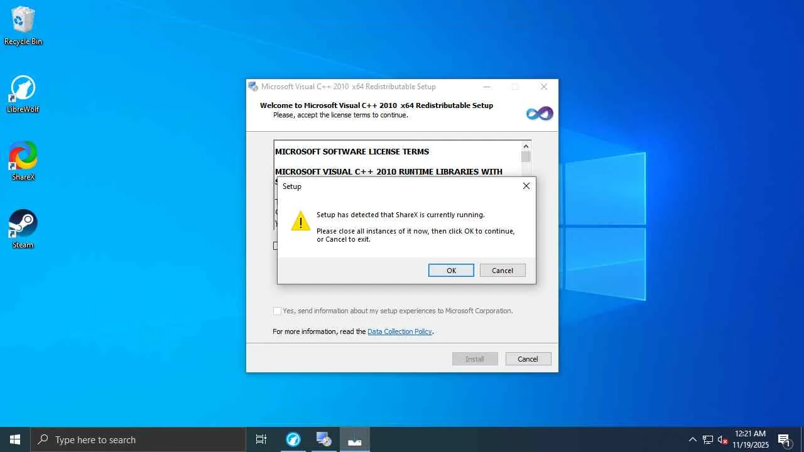
Task: Click the taskbar search box
Action: click(x=138, y=439)
